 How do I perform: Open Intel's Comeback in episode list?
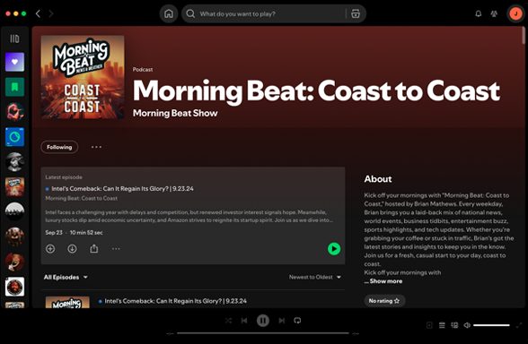[x=175, y=301]
